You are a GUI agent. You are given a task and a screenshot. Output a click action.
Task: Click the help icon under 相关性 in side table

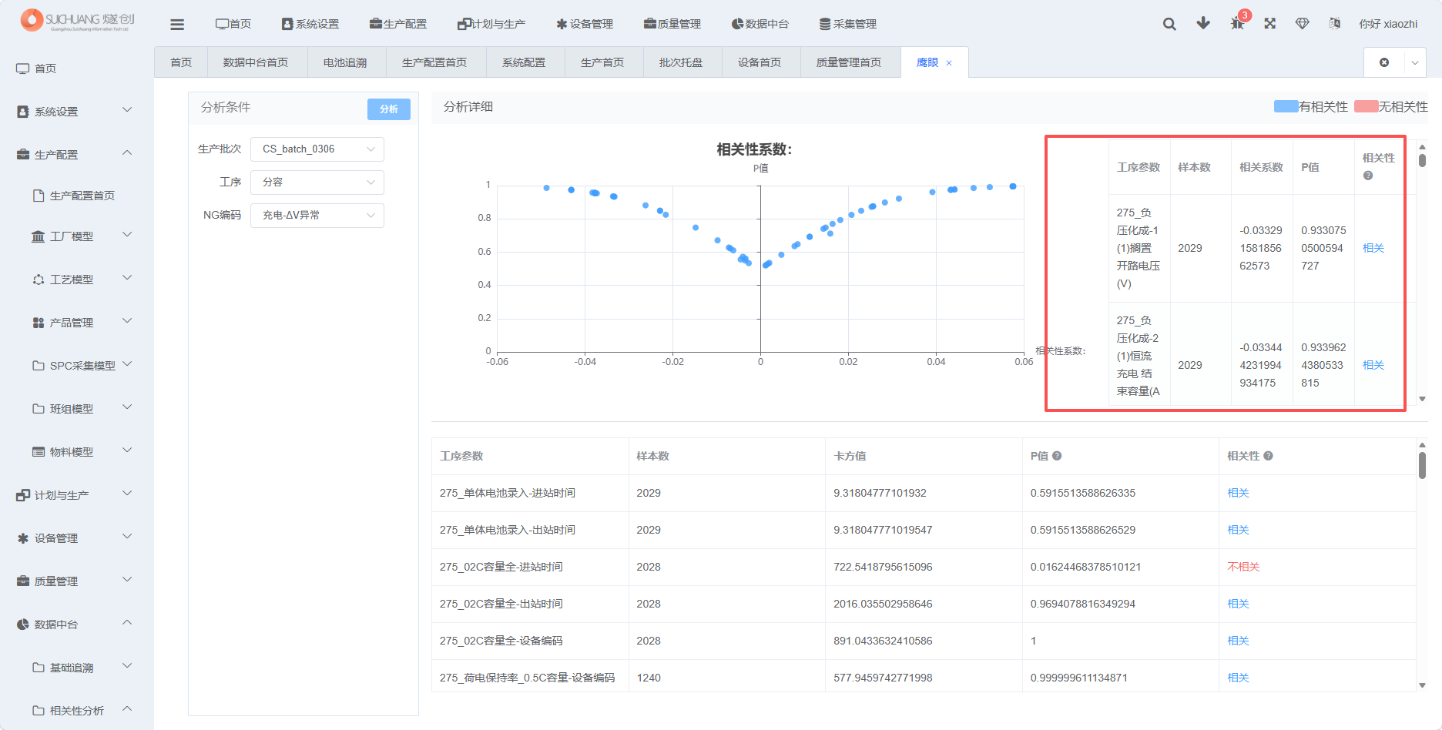click(x=1368, y=176)
